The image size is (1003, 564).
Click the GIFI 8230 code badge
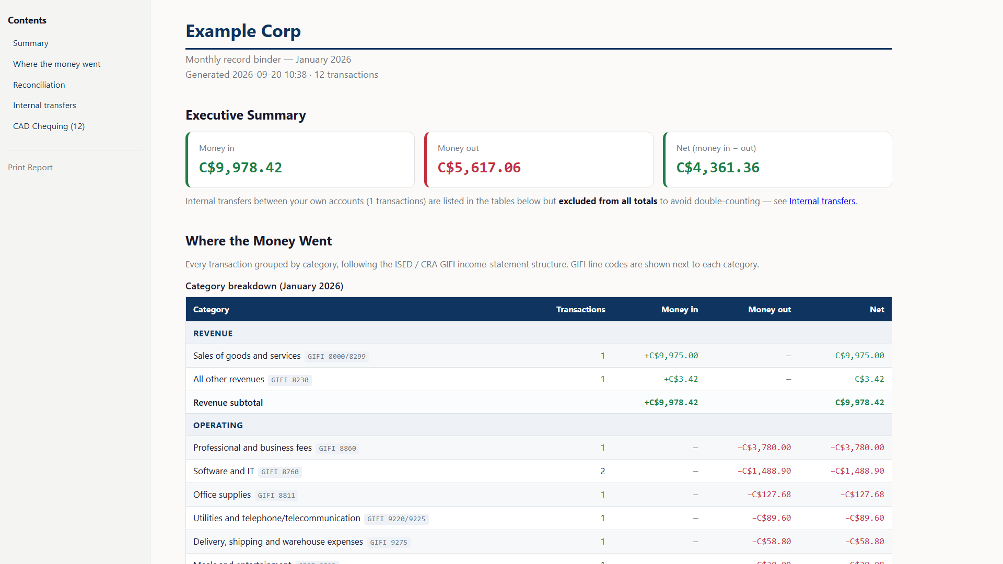[289, 380]
